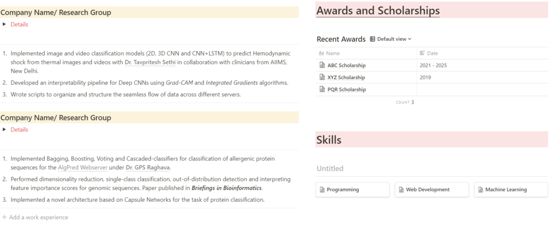Click the PQR Scholarship page icon
This screenshot has width=553, height=232.
coord(322,89)
